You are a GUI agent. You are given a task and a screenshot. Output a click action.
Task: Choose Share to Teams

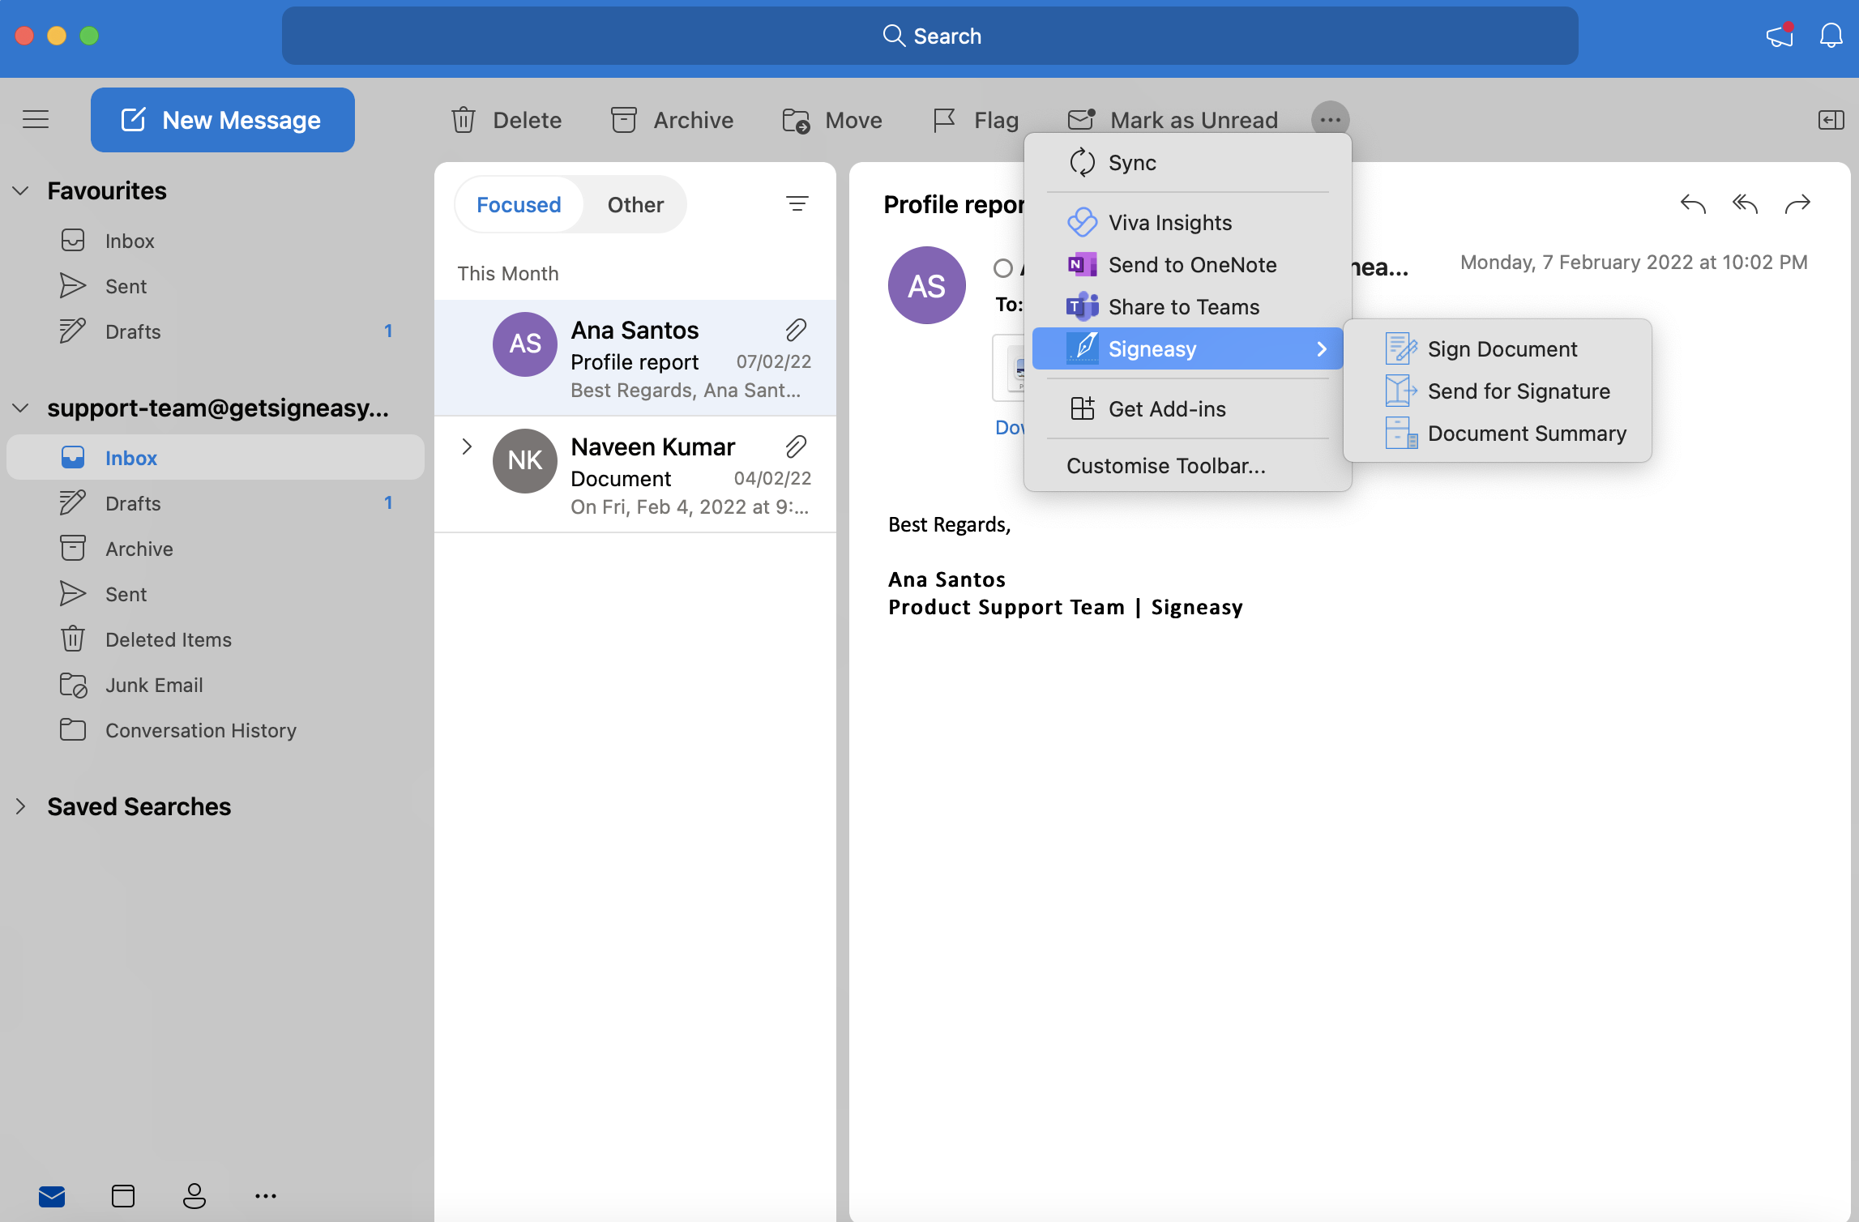tap(1188, 307)
